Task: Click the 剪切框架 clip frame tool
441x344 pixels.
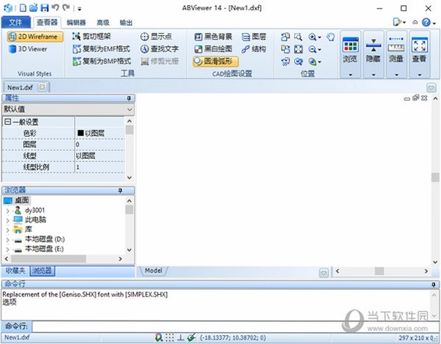Action: click(x=91, y=37)
